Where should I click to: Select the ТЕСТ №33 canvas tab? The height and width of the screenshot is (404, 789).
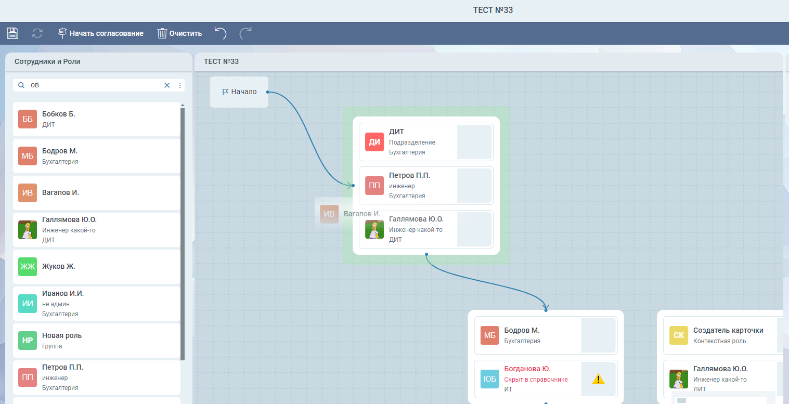(221, 61)
